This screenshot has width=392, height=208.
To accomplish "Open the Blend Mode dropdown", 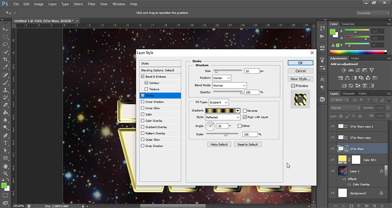I will tap(229, 85).
